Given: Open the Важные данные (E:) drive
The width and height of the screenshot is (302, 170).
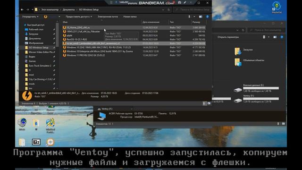Looking at the screenshot, I should click(256, 88).
